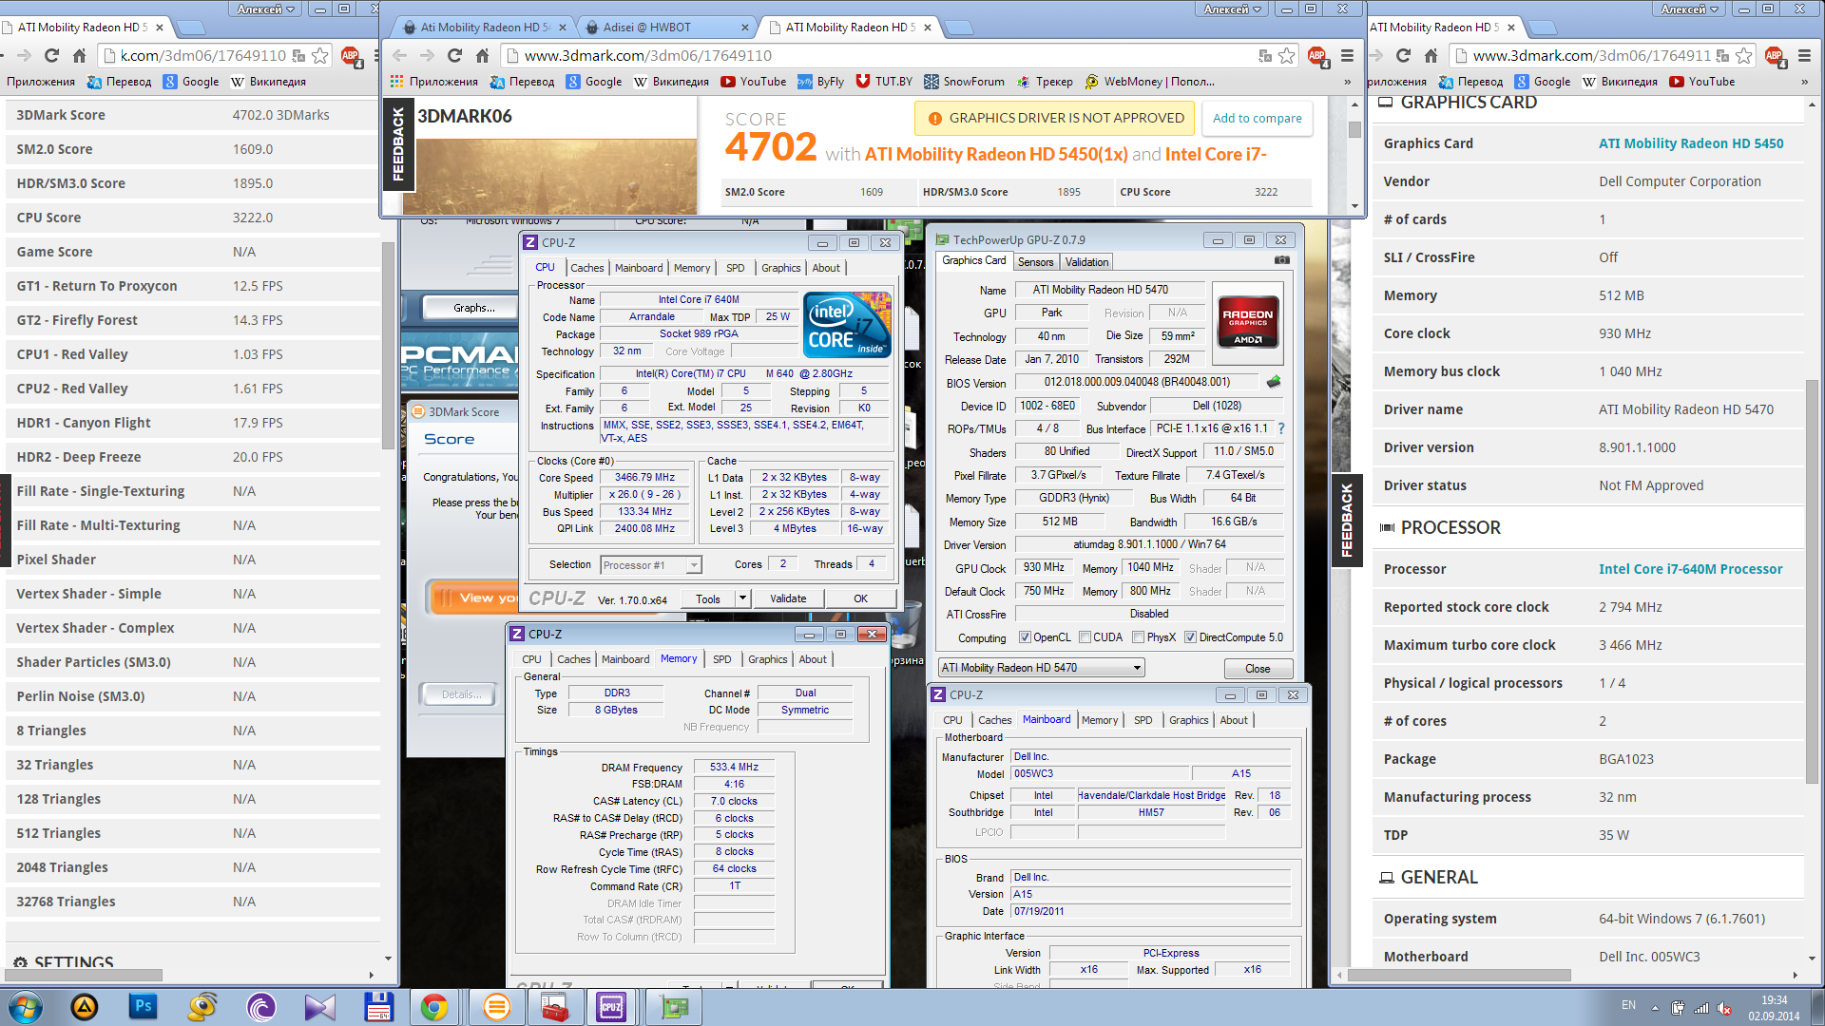
Task: Open the Алексей profile dropdown in left browser
Action: click(x=265, y=9)
